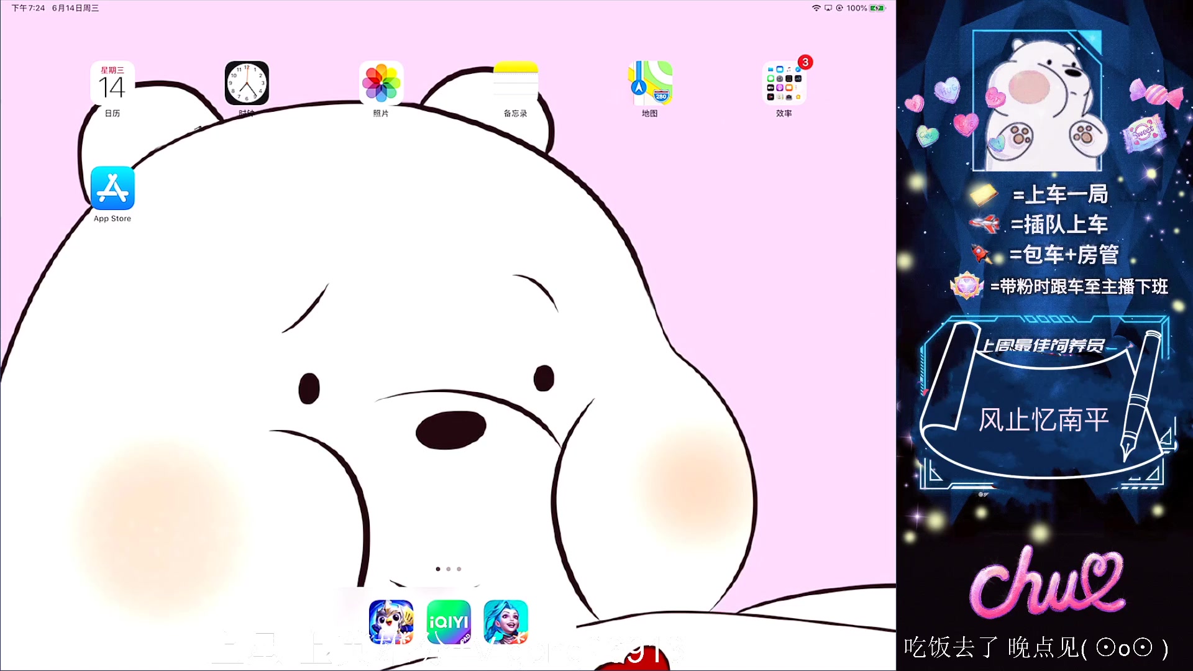Click the 风止忆南平 name banner
The height and width of the screenshot is (671, 1193).
click(1044, 420)
